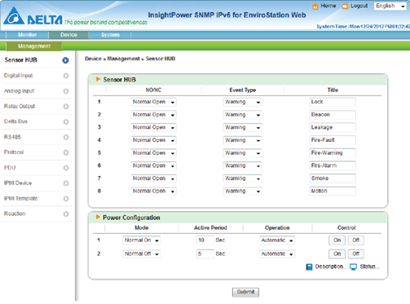Click the Home link text
Image resolution: width=410 pixels, height=304 pixels.
(x=328, y=6)
